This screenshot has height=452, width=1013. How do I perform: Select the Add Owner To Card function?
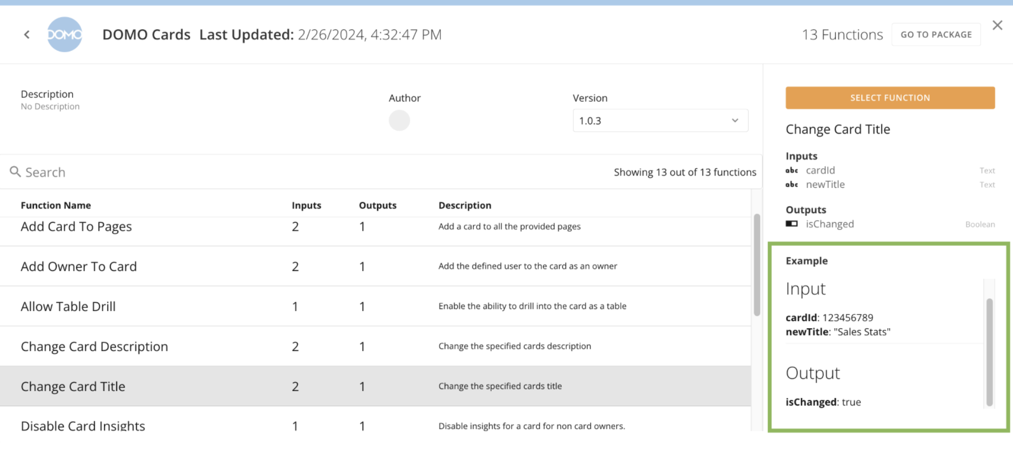pyautogui.click(x=375, y=266)
